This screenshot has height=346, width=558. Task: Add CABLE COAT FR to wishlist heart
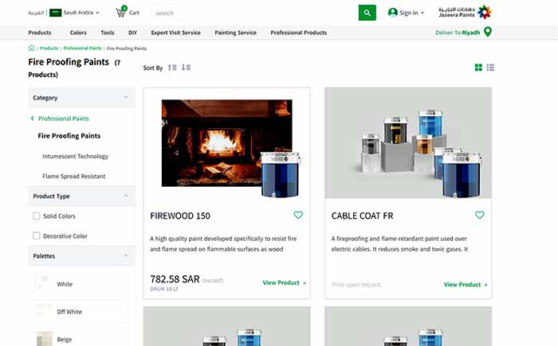480,215
